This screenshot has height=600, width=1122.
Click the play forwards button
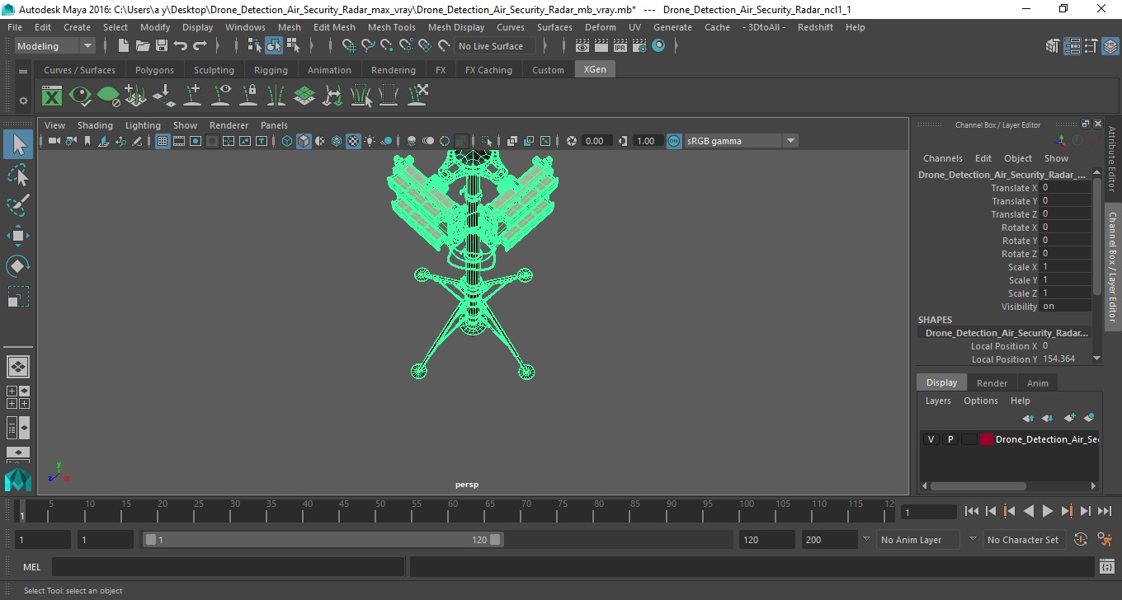1047,511
